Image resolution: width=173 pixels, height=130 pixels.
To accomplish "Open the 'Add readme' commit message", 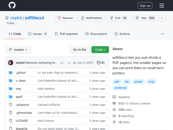I will [x=46, y=89].
